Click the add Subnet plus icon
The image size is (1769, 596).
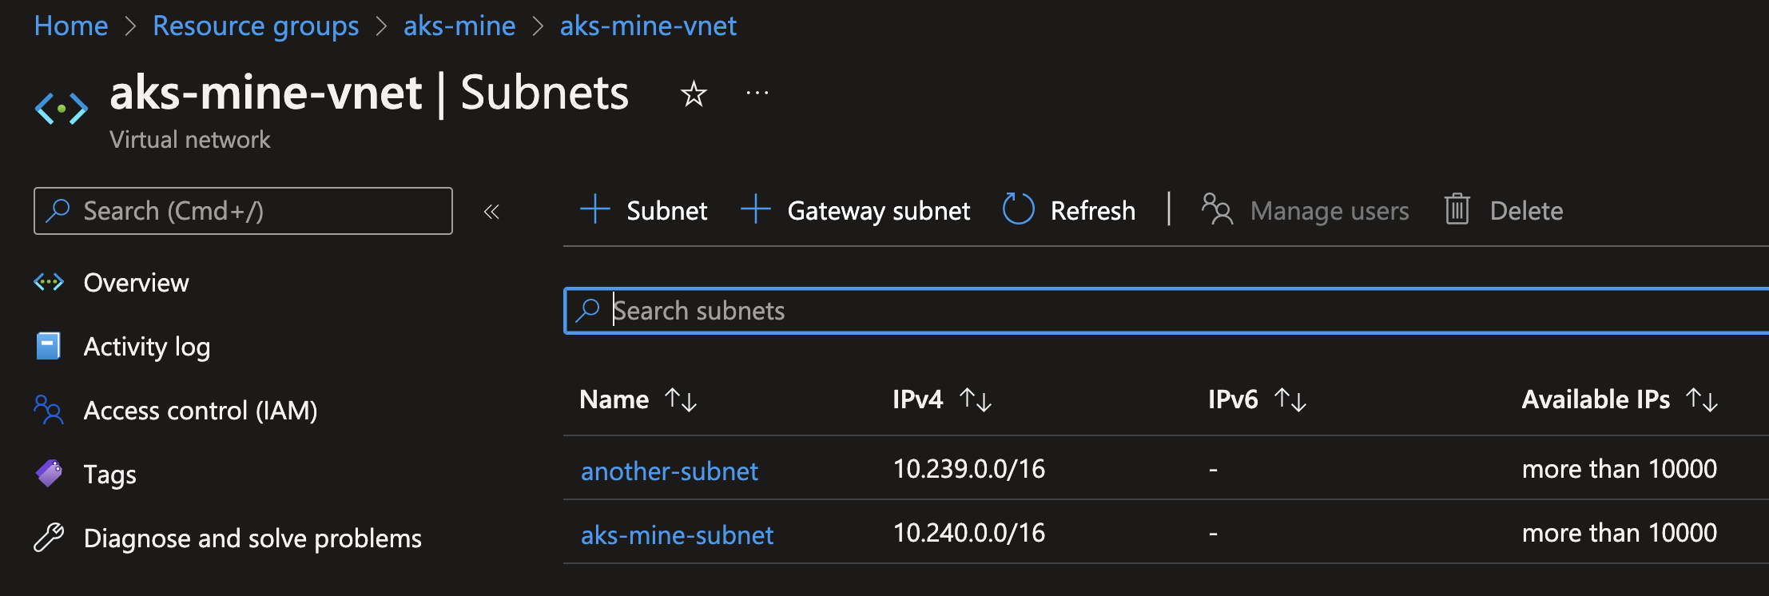[x=595, y=210]
